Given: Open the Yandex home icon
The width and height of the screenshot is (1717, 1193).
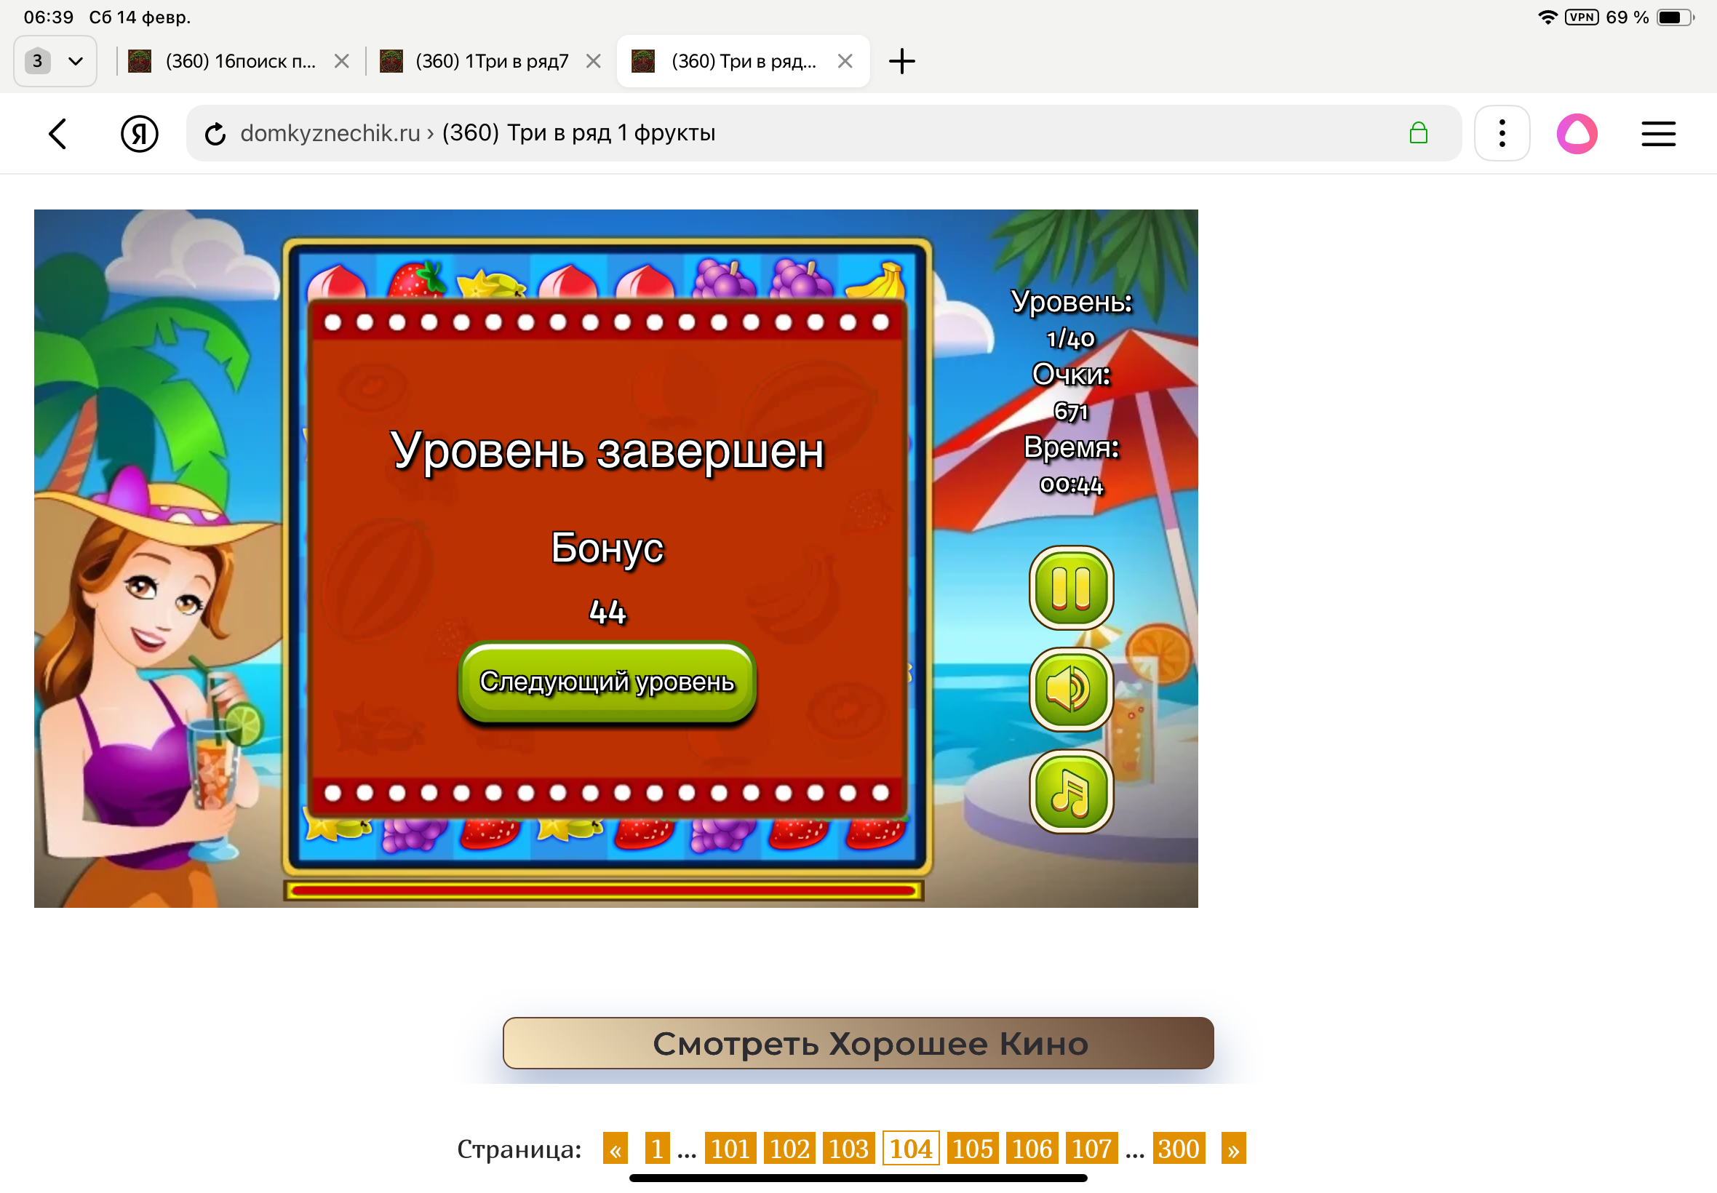Looking at the screenshot, I should tap(139, 134).
